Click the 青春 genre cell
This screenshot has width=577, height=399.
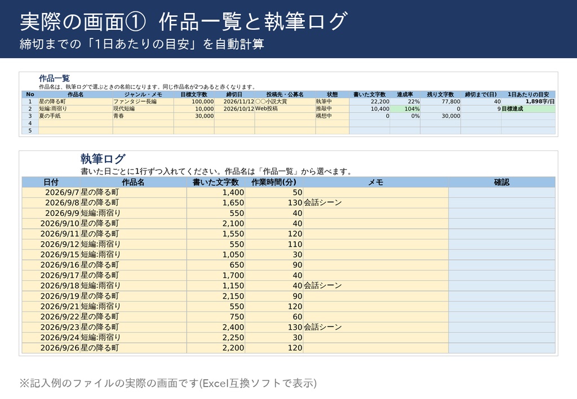click(x=143, y=116)
